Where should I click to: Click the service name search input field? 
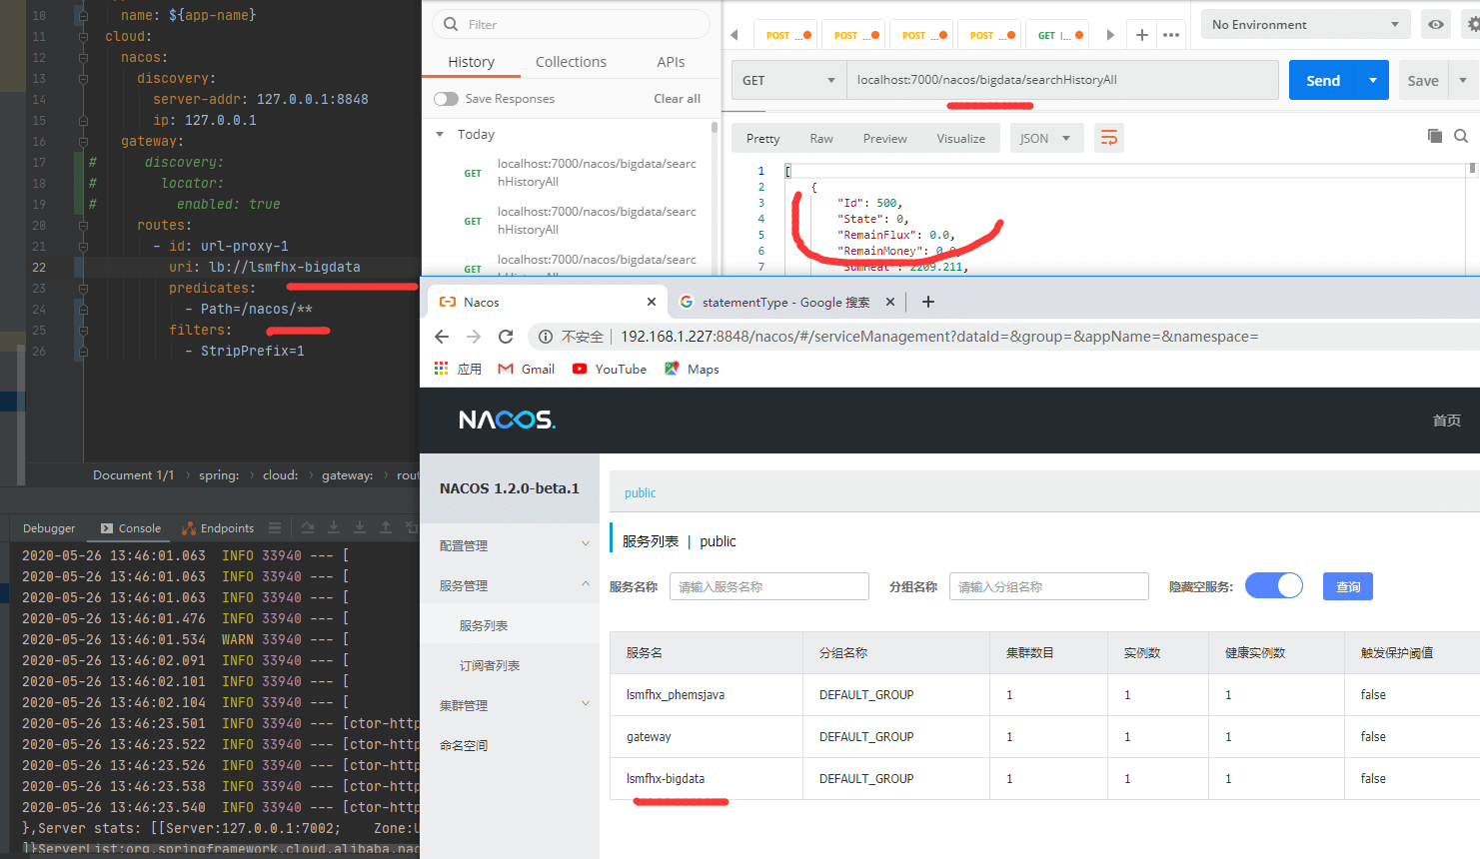(768, 587)
